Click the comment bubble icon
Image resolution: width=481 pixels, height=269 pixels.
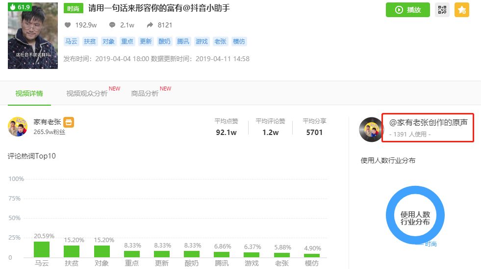pyautogui.click(x=112, y=25)
